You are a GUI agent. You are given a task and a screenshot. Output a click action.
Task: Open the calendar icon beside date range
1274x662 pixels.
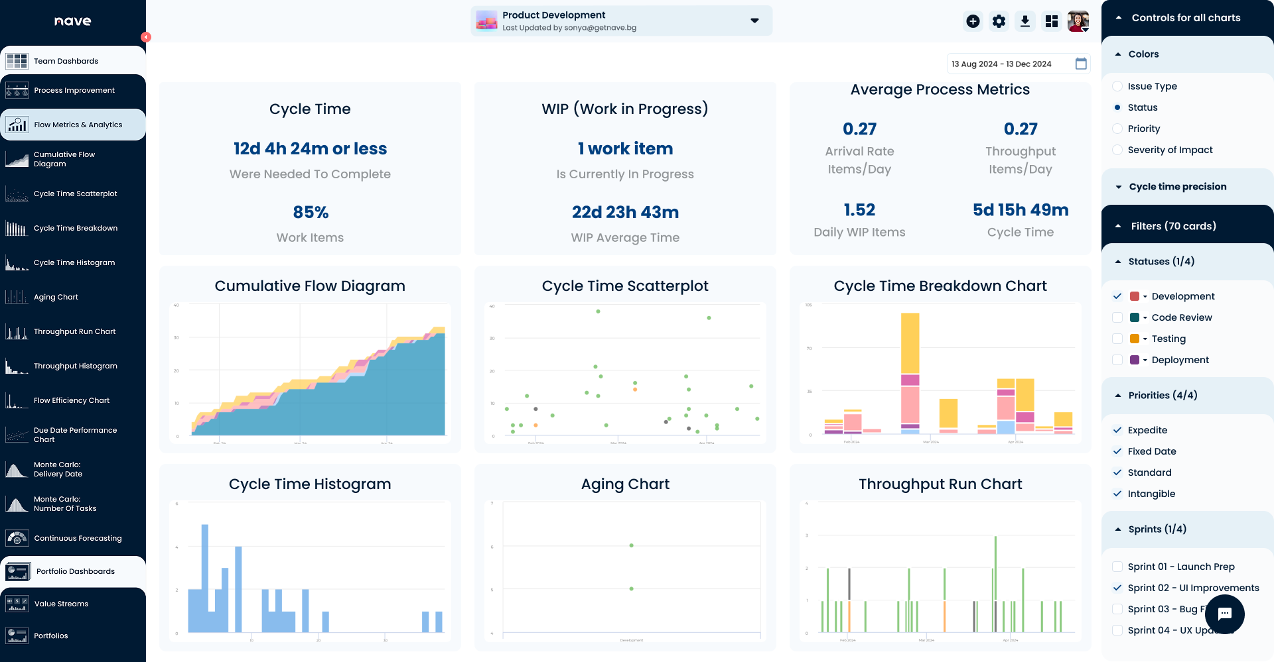(x=1081, y=64)
